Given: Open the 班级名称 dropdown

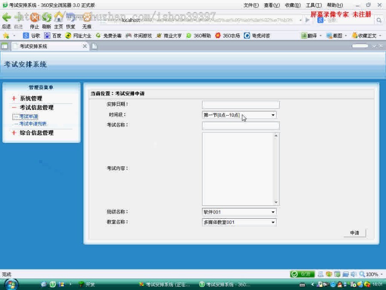Looking at the screenshot, I should [x=239, y=212].
